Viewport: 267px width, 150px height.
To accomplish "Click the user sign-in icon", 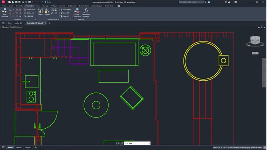I will click(209, 2).
